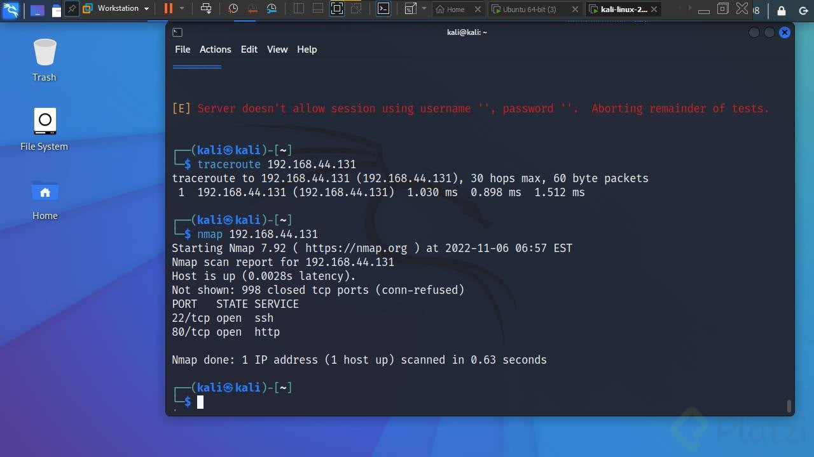This screenshot has height=457, width=814.
Task: Close the Ubuntu 64-bit (3) tab
Action: [575, 10]
